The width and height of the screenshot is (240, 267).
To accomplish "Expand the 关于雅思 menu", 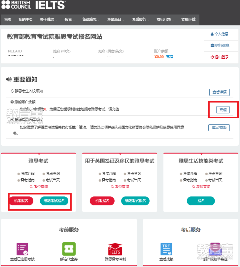I will coord(48,19).
